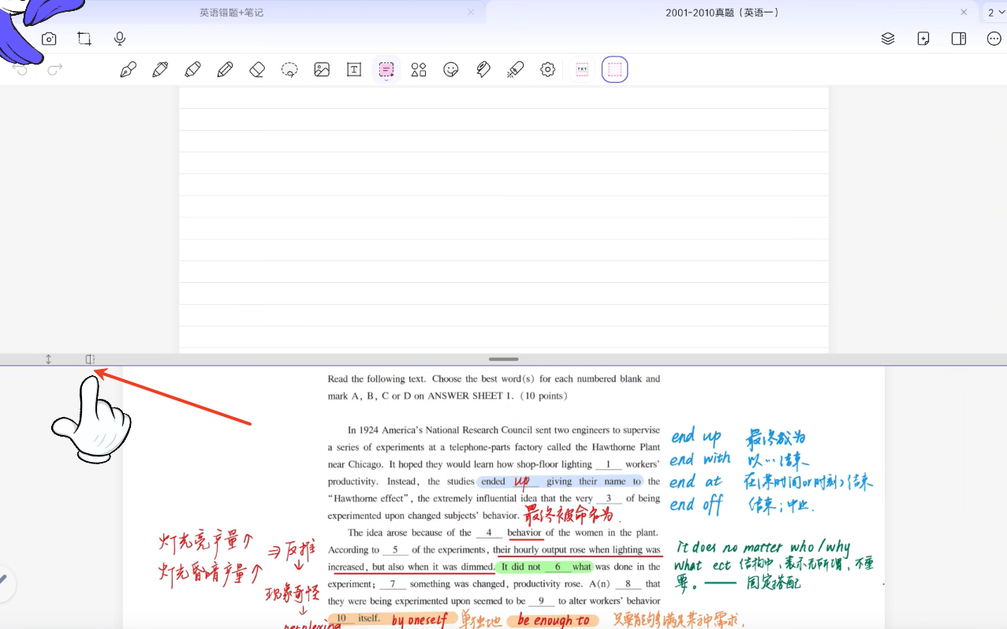Screen dimensions: 1007x629
Task: Insert an image
Action: 322,69
